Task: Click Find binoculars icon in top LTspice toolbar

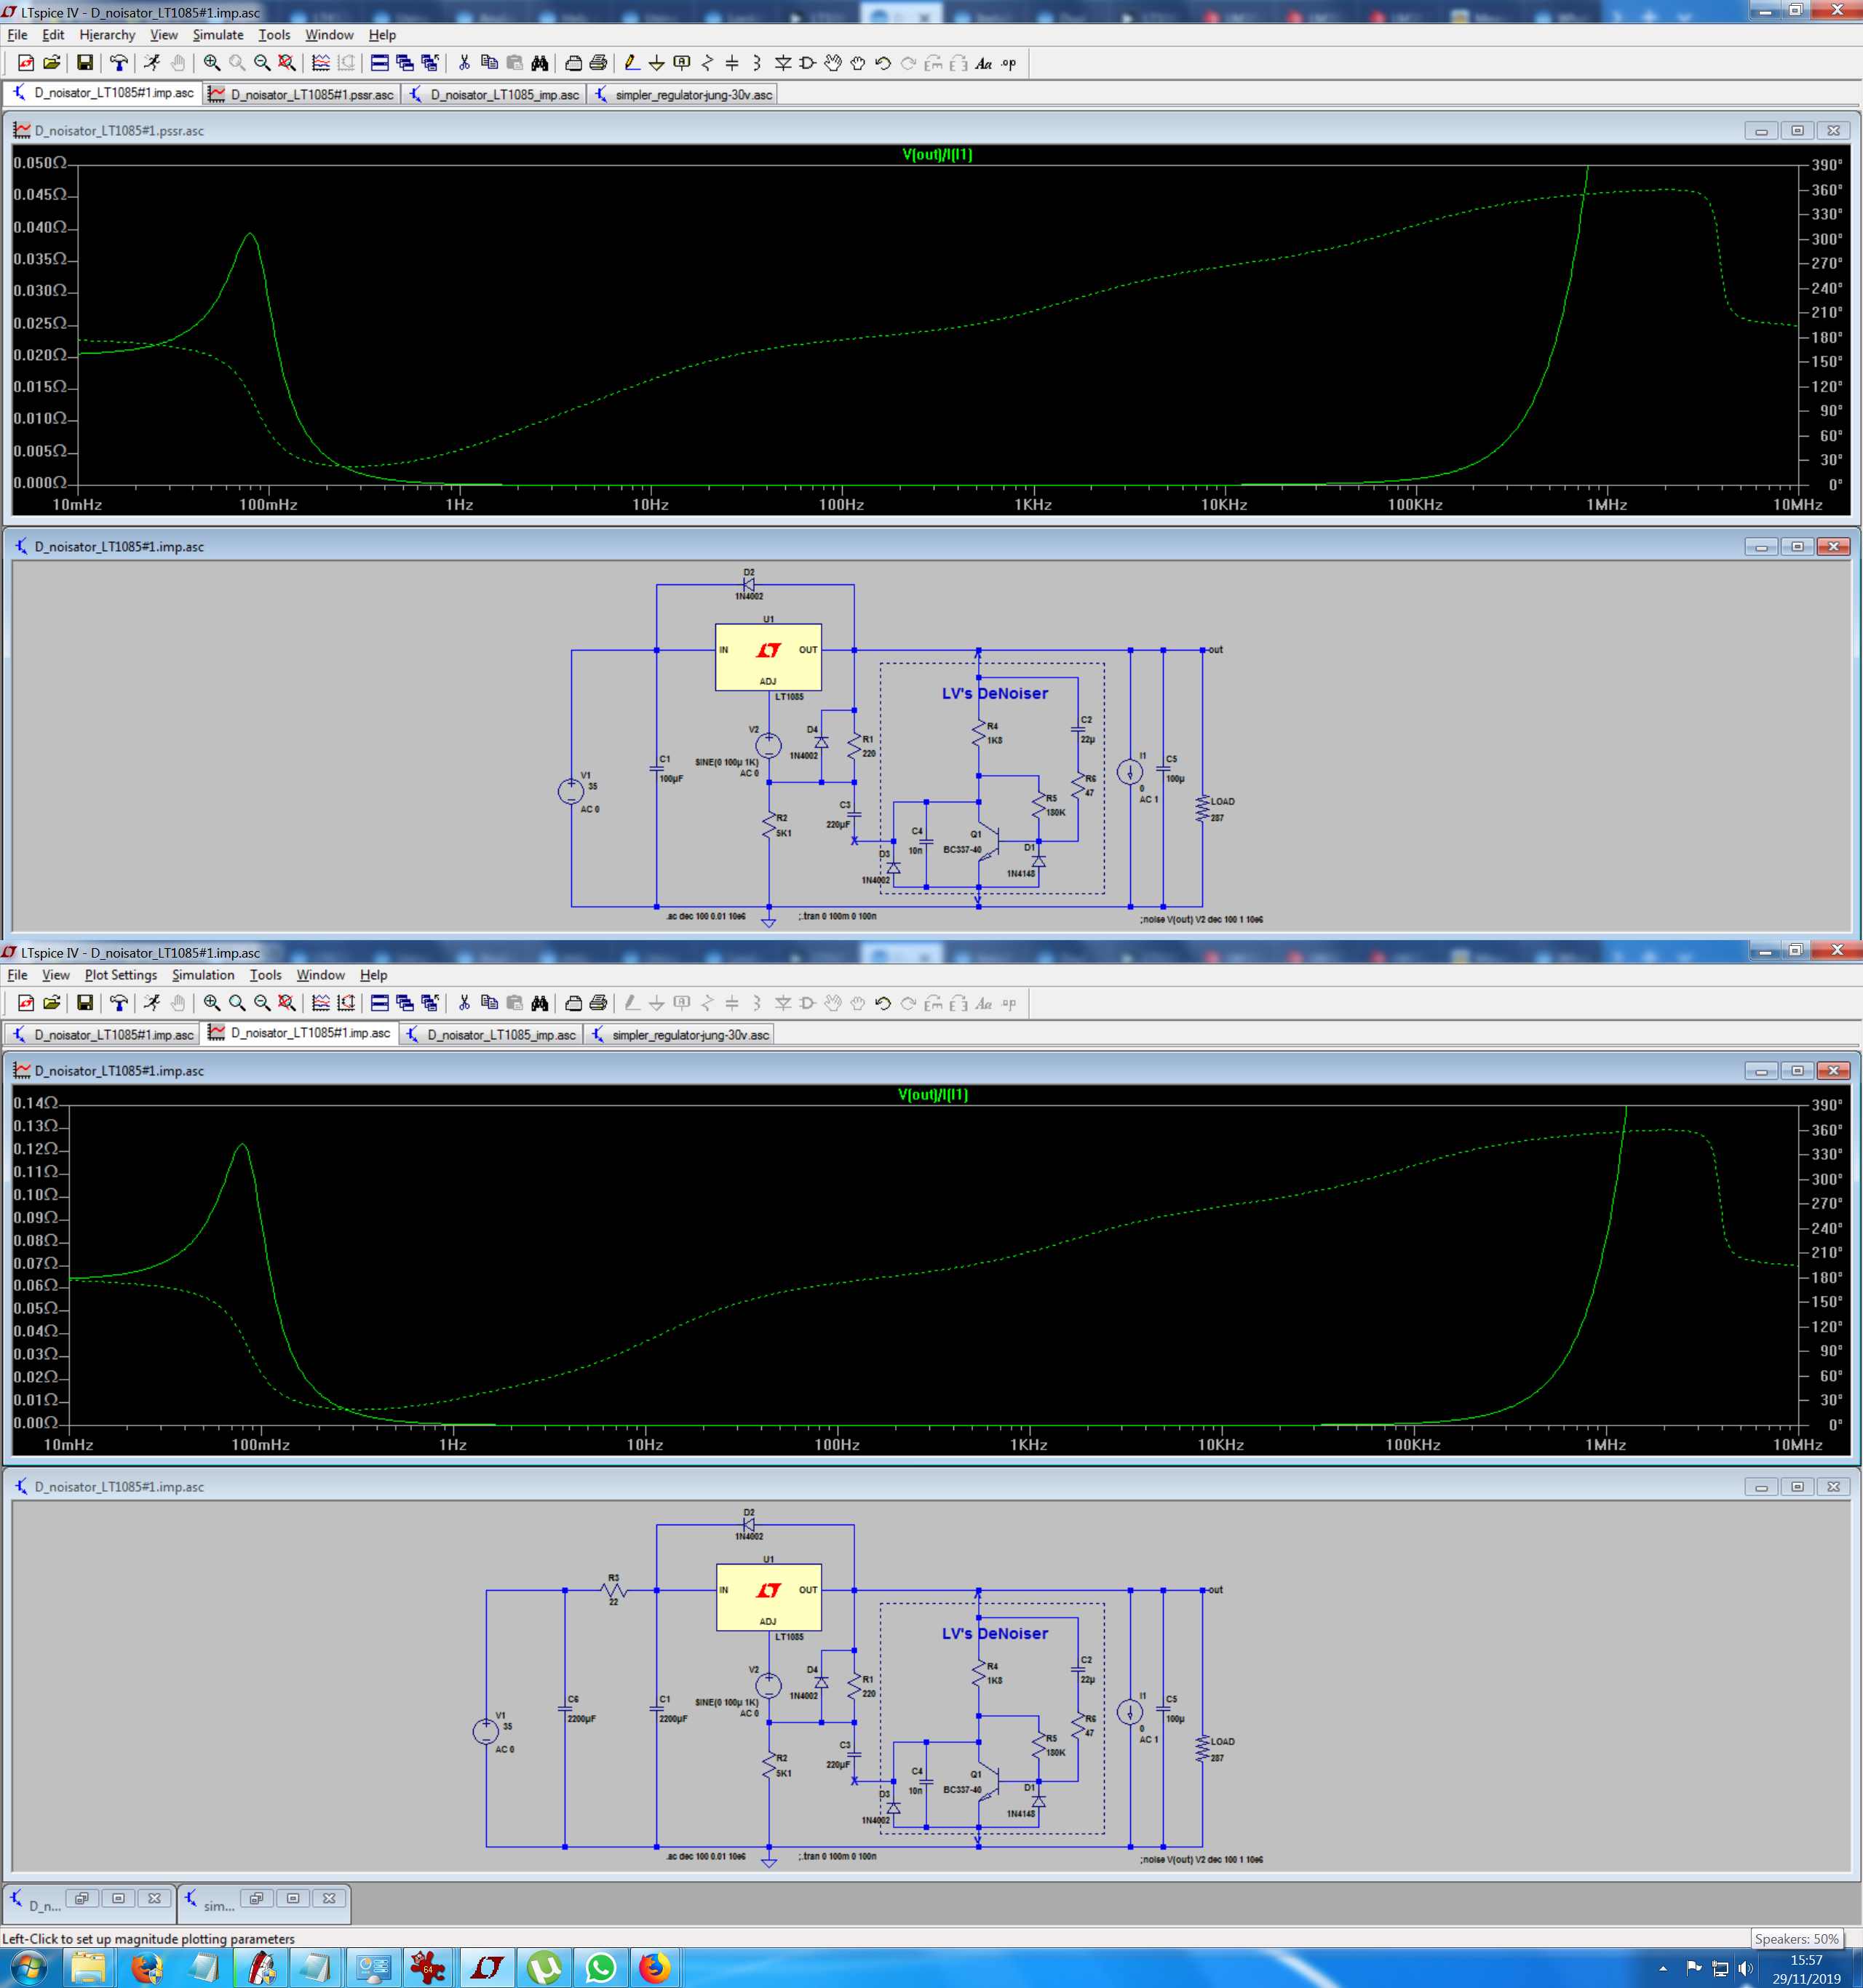Action: pos(540,63)
